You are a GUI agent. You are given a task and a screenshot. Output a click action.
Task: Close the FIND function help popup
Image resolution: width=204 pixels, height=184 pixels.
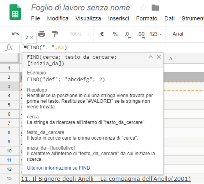coord(159,57)
